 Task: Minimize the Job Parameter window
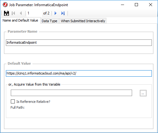click(123, 5)
